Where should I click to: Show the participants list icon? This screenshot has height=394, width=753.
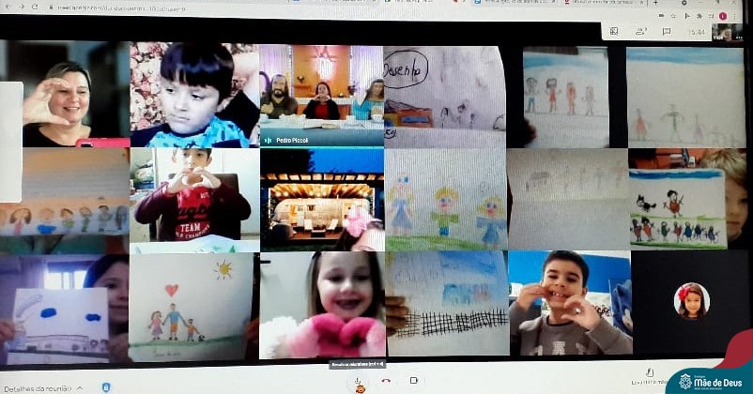639,30
